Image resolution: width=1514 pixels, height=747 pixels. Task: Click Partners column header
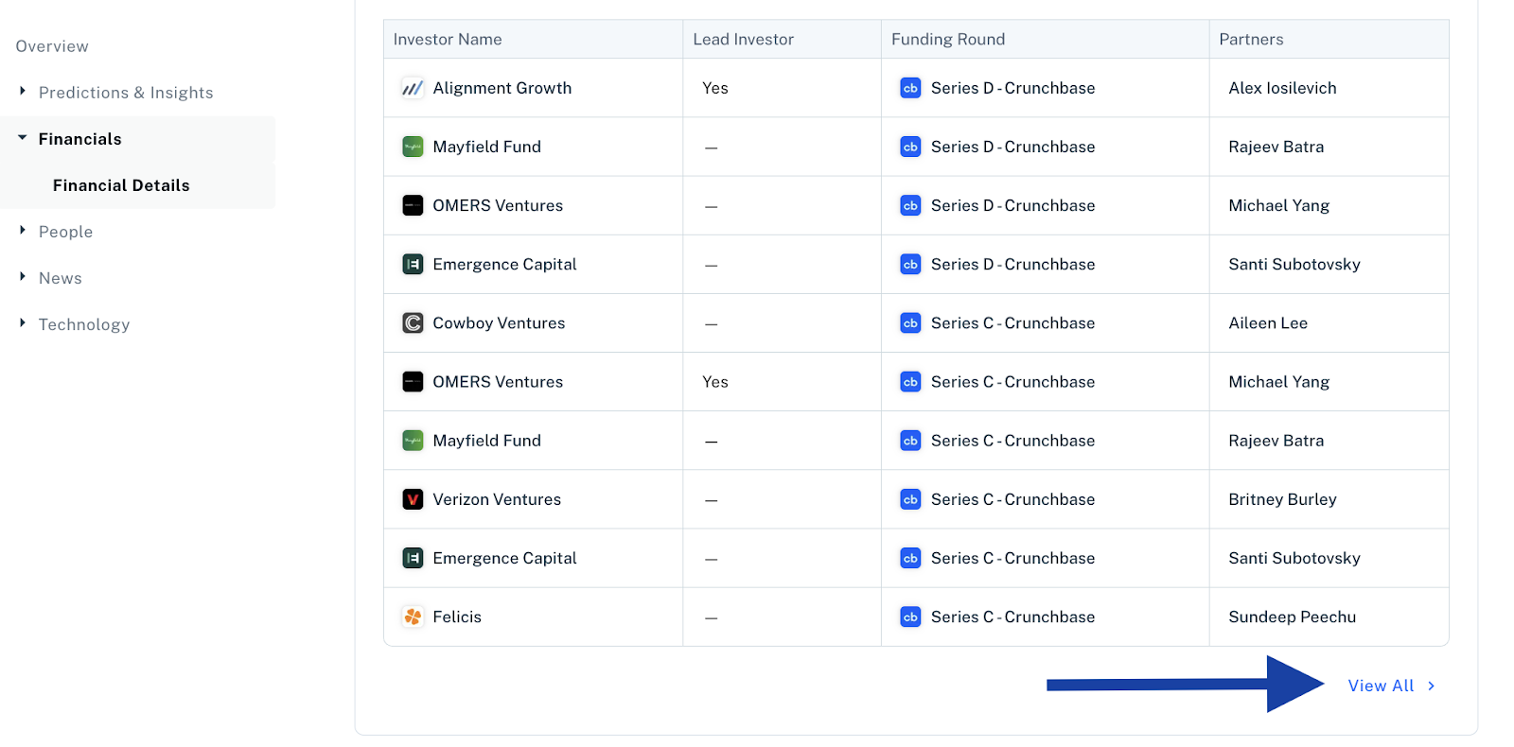click(1251, 39)
